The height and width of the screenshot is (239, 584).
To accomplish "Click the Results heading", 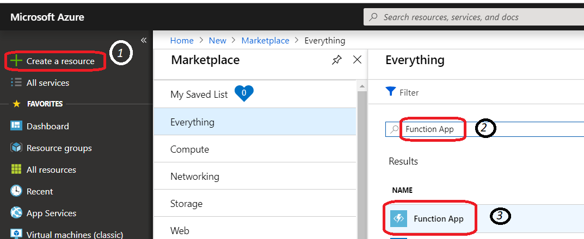I will point(403,161).
